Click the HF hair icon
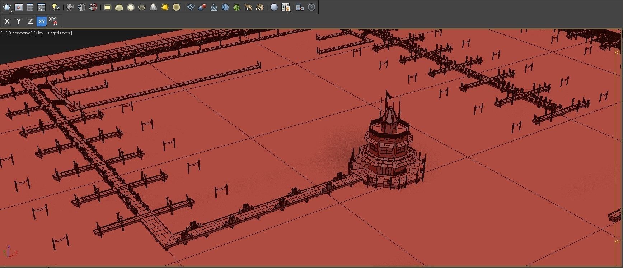The height and width of the screenshot is (268, 623). pyautogui.click(x=248, y=7)
